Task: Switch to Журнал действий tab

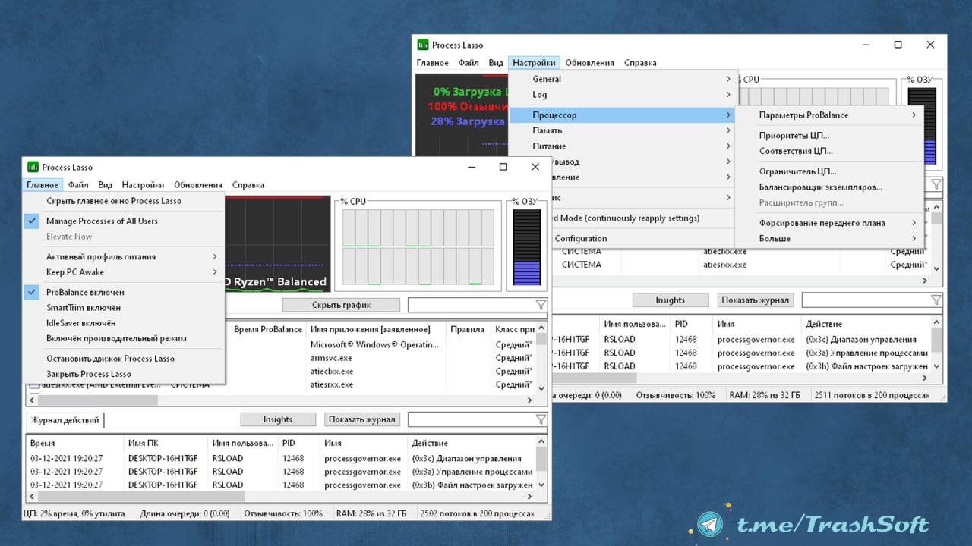Action: click(65, 420)
